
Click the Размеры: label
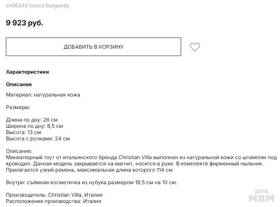(x=18, y=107)
